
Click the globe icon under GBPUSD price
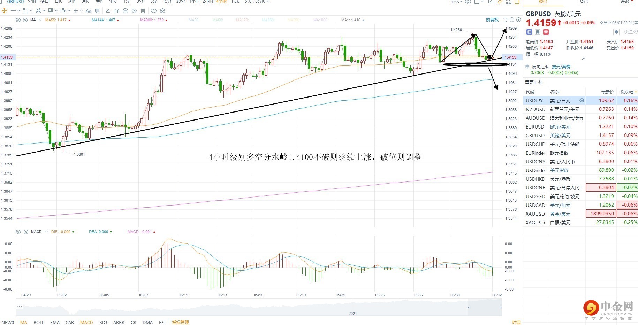coord(529,32)
